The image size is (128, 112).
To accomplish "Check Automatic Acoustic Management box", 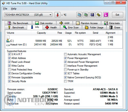I will point(65,54).
